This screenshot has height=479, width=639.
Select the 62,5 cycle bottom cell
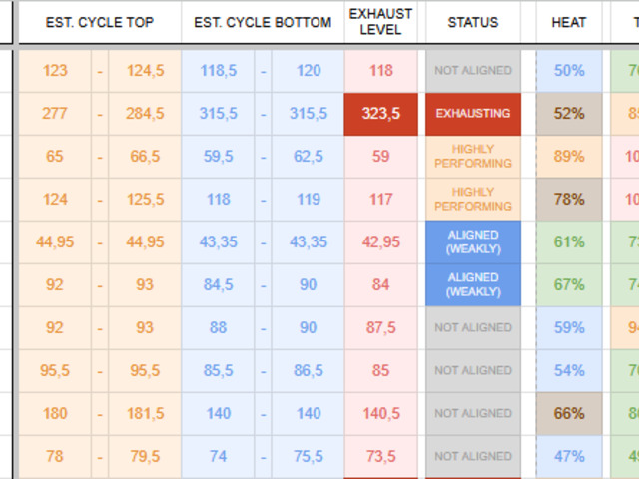tap(308, 157)
